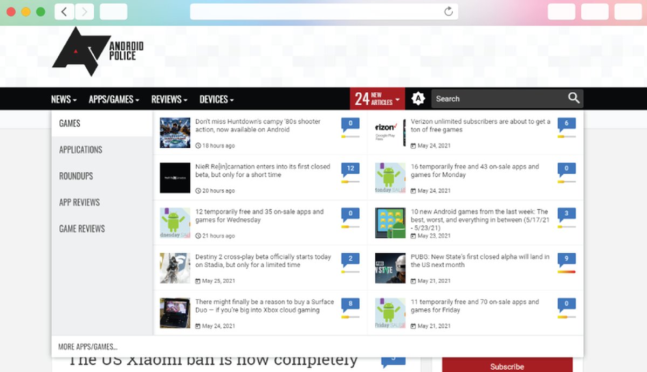The image size is (647, 372).
Task: Click comment bubble showing 6 on Verizon article
Action: [566, 124]
